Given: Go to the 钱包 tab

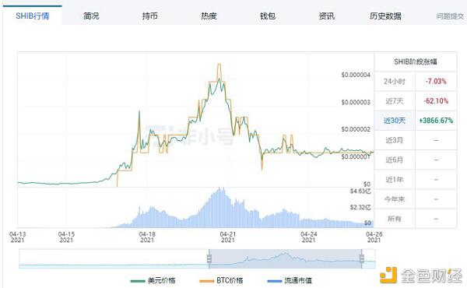Looking at the screenshot, I should (268, 16).
